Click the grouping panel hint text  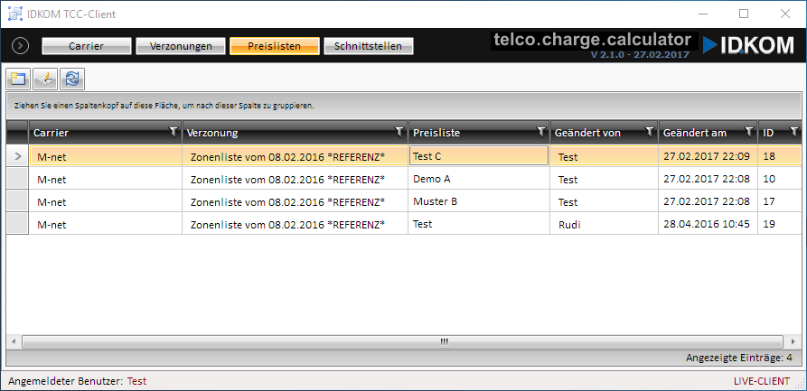click(x=164, y=106)
